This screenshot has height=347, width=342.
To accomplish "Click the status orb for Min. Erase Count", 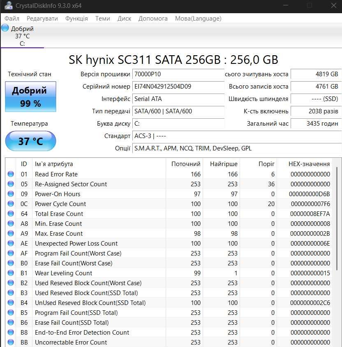I will [x=11, y=223].
